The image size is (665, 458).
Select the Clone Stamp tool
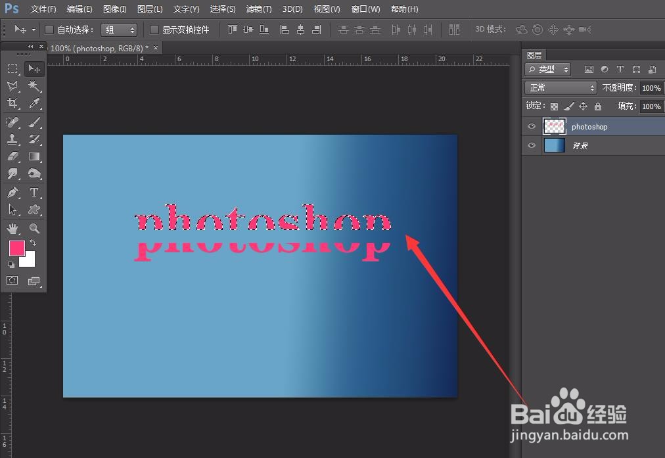[12, 139]
